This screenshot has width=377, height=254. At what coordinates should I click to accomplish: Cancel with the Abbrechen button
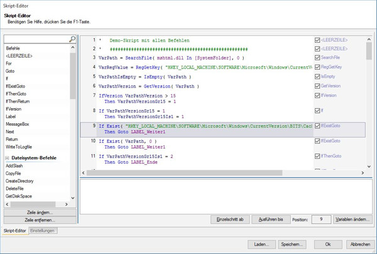(361, 245)
